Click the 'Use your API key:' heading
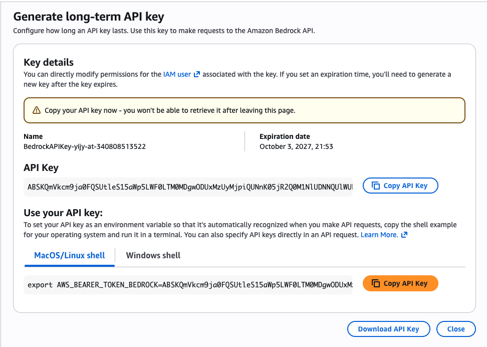The width and height of the screenshot is (487, 347). point(63,213)
